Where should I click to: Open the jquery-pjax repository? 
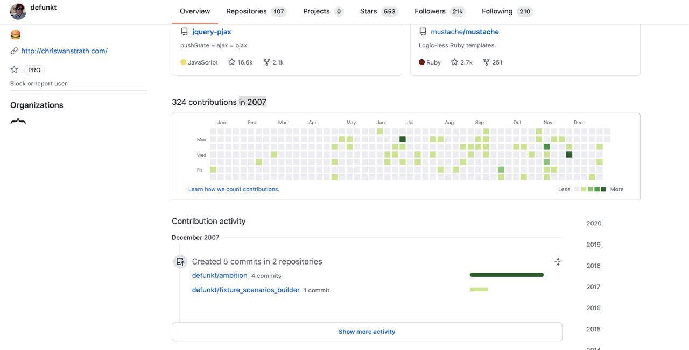click(212, 32)
